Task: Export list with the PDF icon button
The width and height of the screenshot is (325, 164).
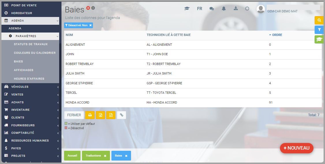Action: point(111,115)
